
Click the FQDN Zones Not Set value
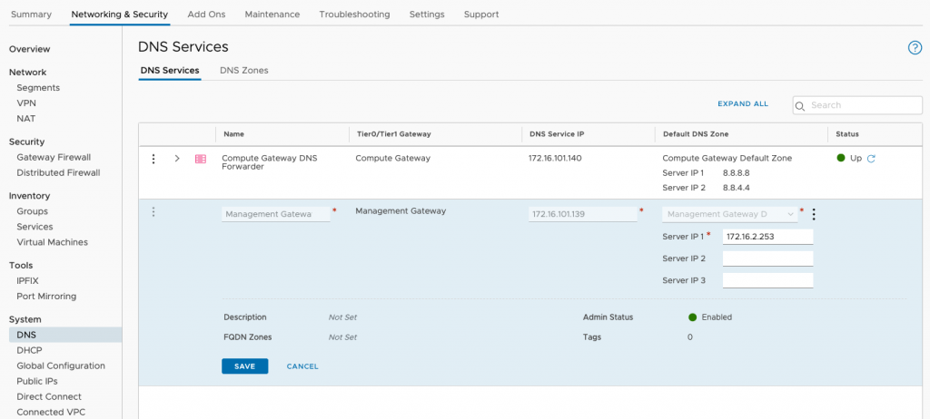click(342, 337)
